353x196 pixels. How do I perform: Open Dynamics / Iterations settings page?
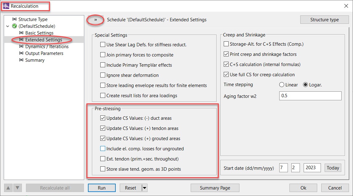click(47, 46)
